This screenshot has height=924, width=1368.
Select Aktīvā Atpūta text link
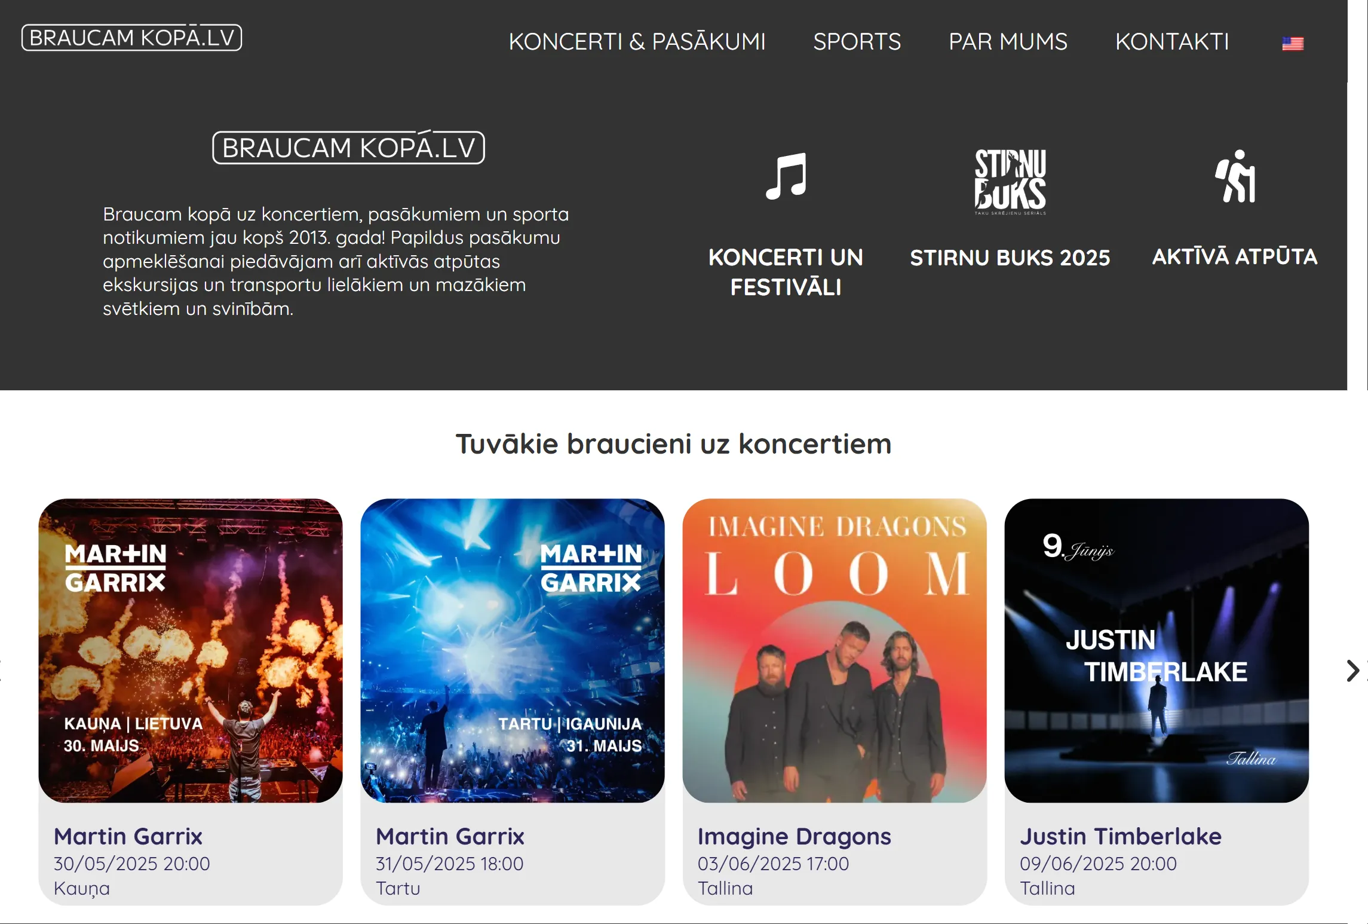click(1235, 256)
